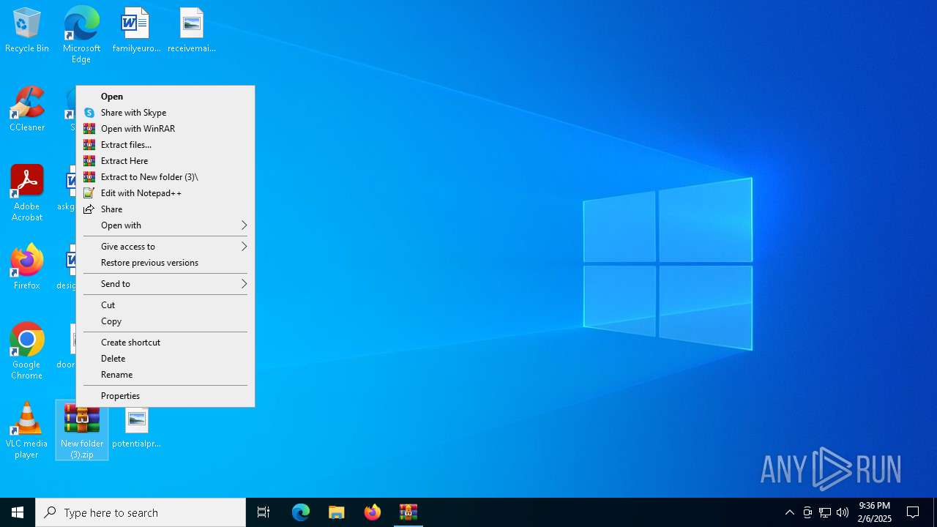Click the WinRAR icon beside Extract Here
This screenshot has height=527, width=937.
click(89, 161)
